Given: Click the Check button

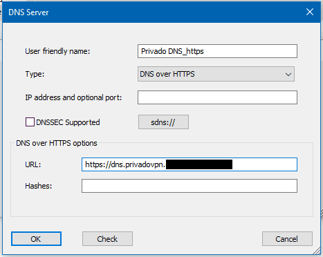Looking at the screenshot, I should [x=107, y=239].
